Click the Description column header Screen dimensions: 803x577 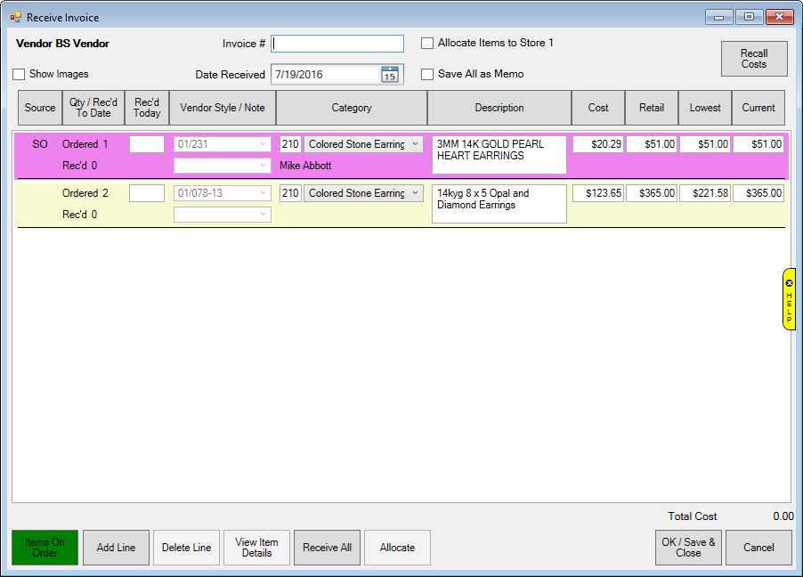[499, 108]
